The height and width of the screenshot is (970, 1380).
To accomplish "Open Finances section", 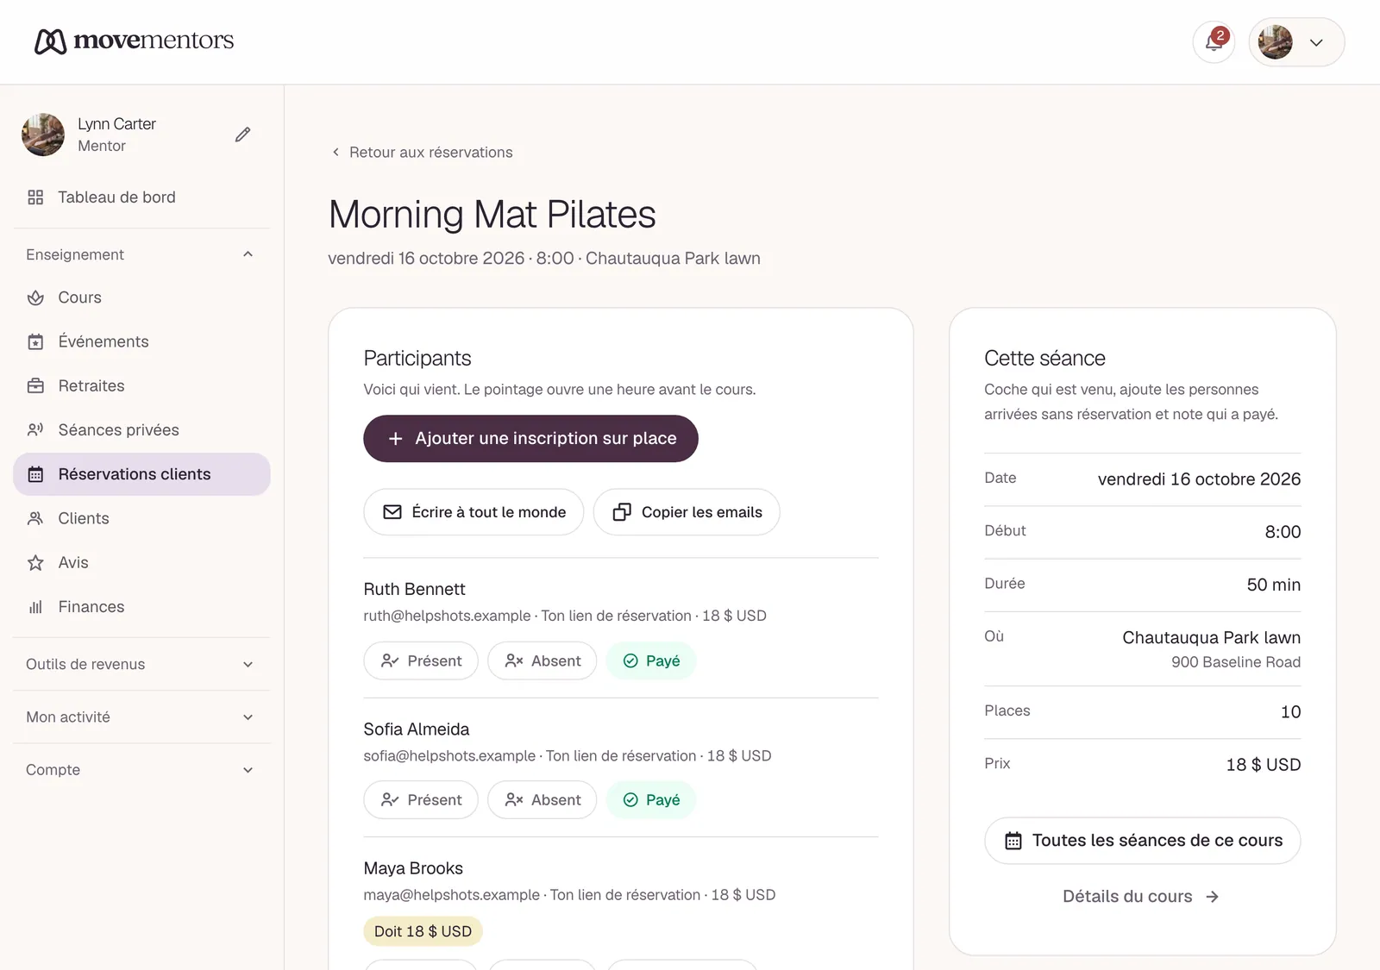I will point(141,607).
